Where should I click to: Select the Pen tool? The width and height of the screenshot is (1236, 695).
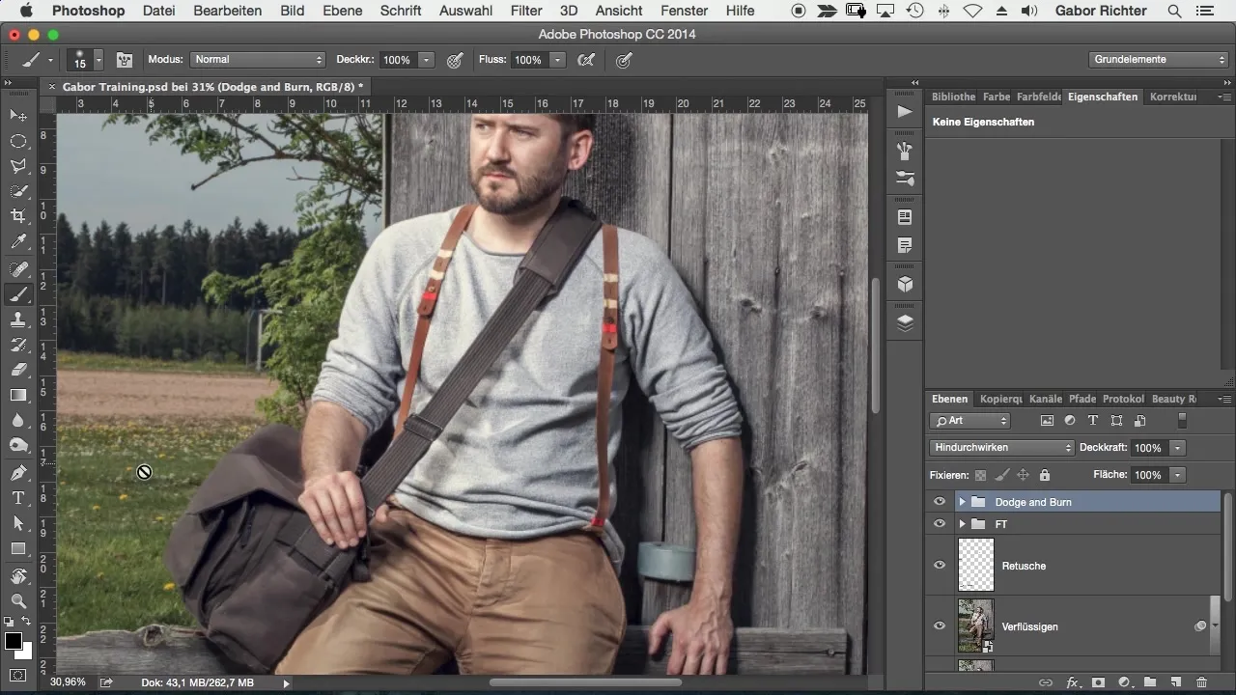pos(18,473)
